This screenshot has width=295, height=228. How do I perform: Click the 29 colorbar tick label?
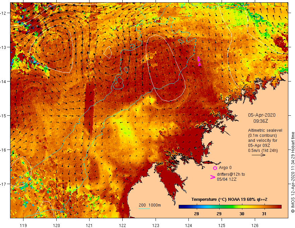219,214
